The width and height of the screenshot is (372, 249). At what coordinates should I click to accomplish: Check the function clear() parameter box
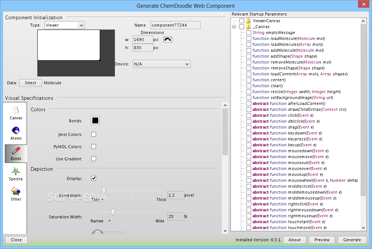coord(249,86)
